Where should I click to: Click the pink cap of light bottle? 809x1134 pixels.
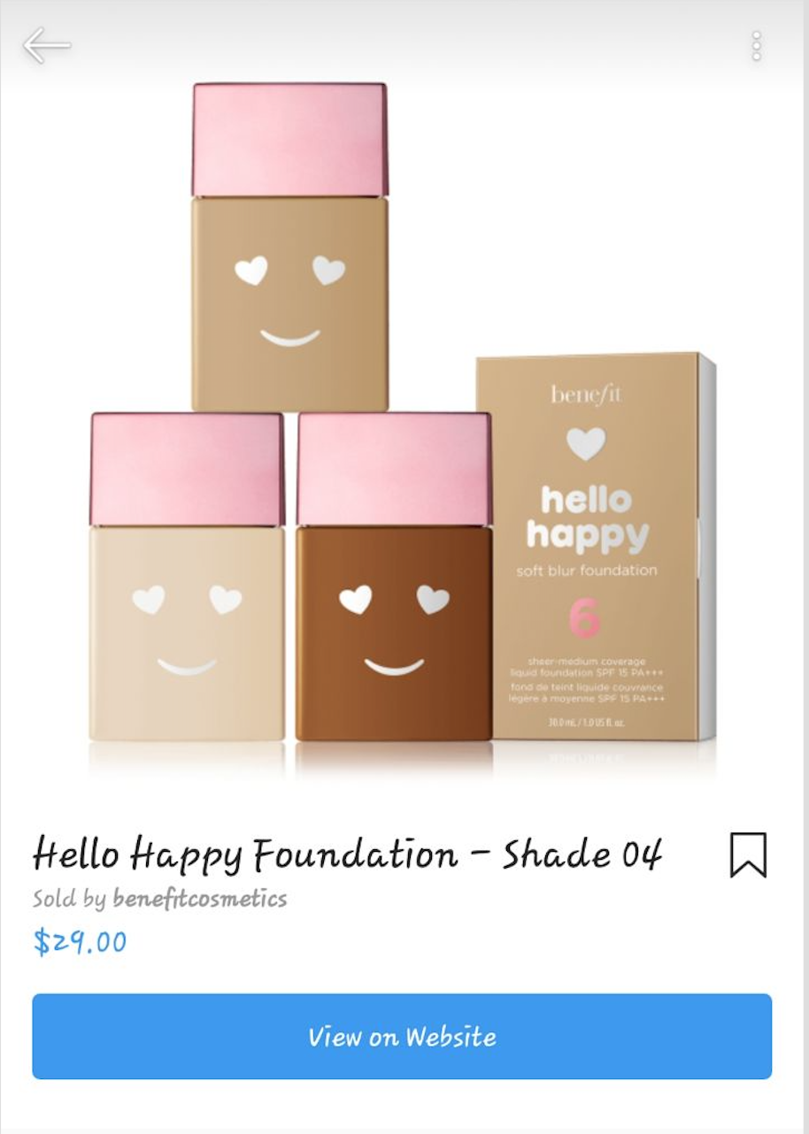pos(187,470)
